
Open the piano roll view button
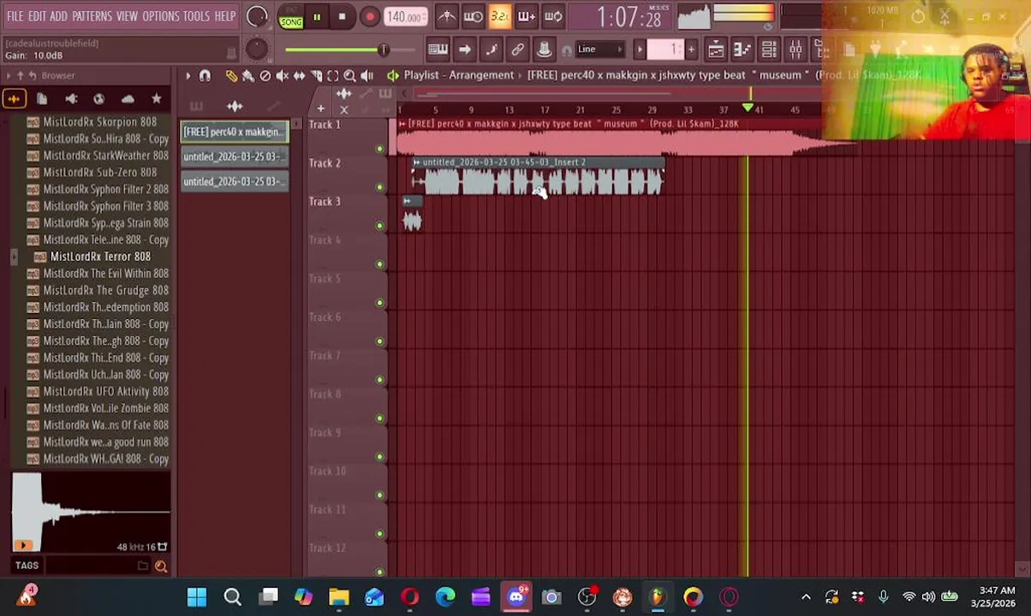[742, 50]
